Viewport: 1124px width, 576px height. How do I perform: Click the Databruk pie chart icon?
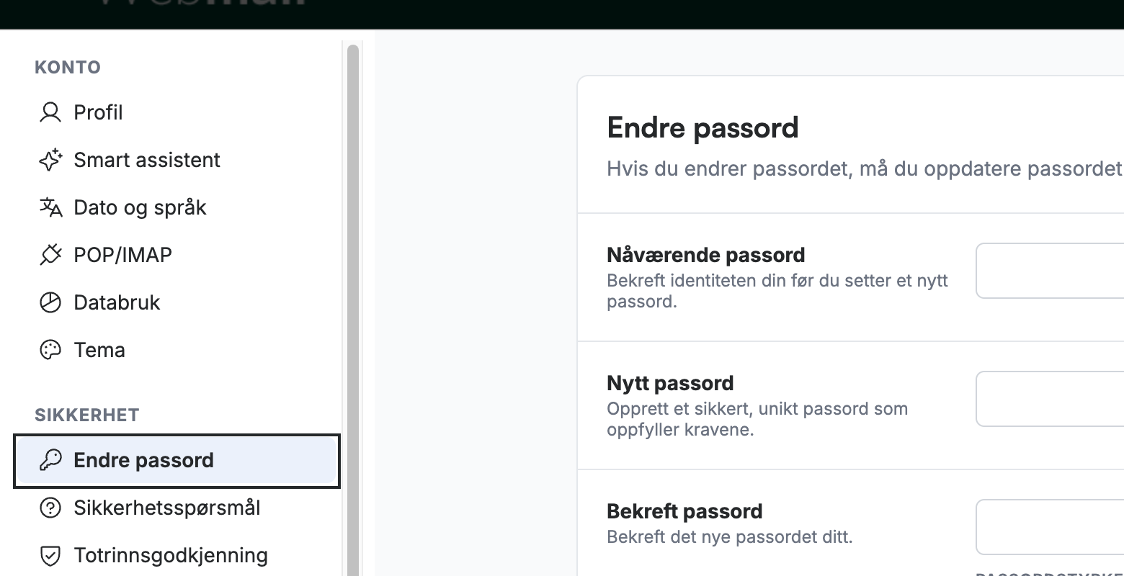(x=50, y=302)
